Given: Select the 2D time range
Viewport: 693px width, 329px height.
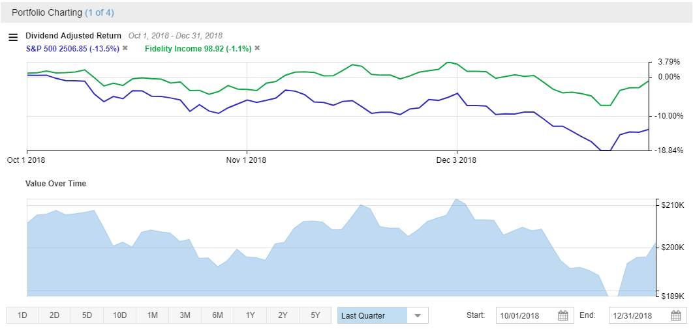Looking at the screenshot, I should [55, 315].
